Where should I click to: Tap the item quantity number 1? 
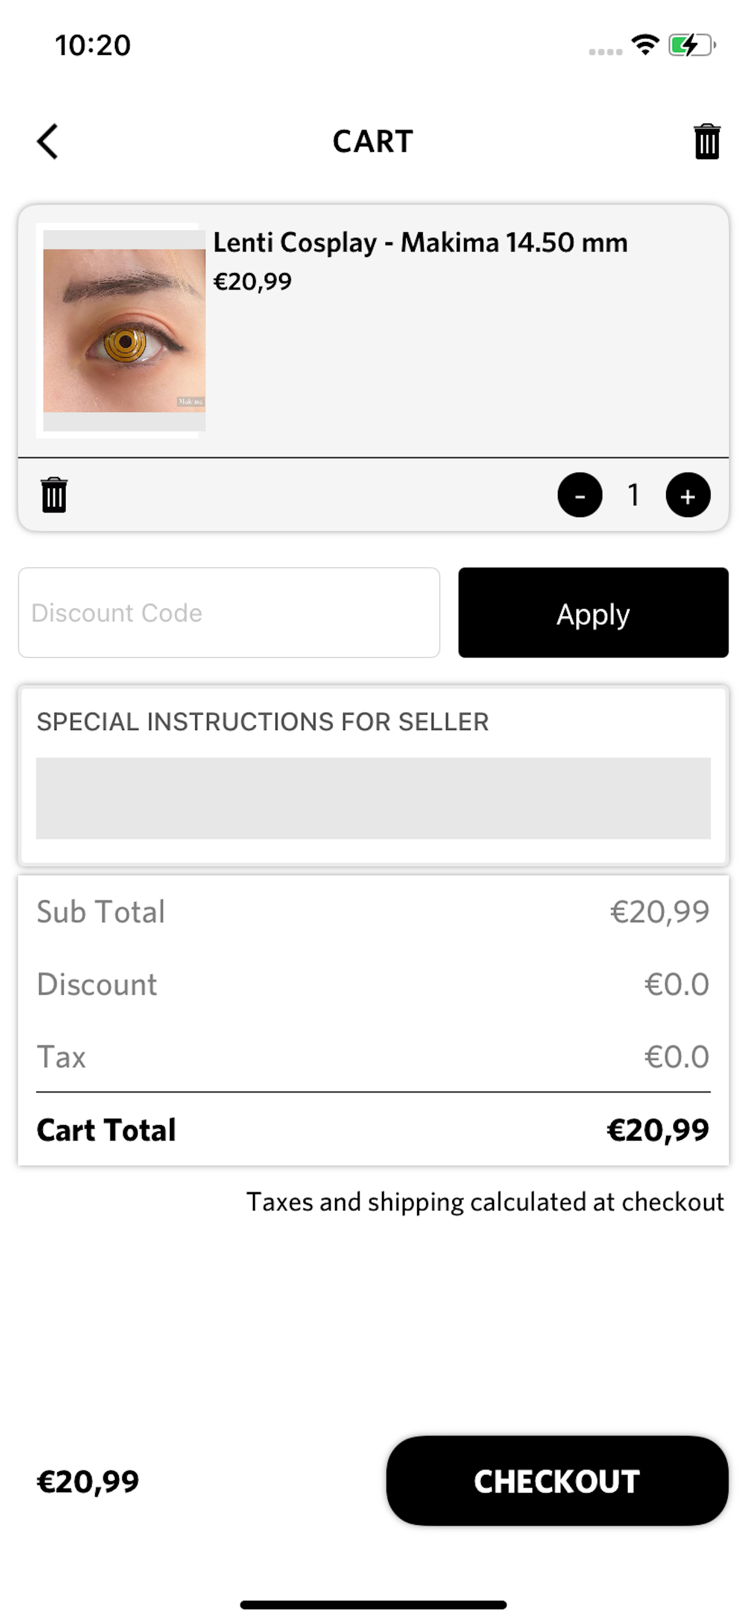point(634,495)
